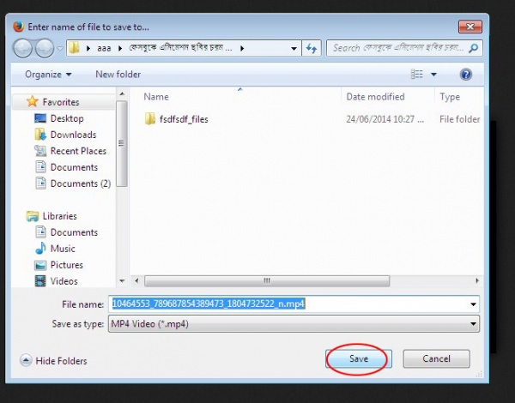Click the Videos filmstrip icon
The image size is (515, 403).
40,281
